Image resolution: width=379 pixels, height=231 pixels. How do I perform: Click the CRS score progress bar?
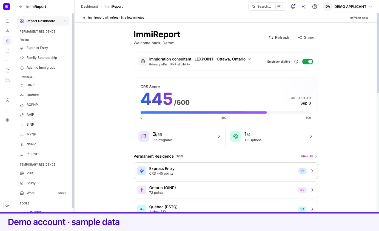[x=226, y=112]
